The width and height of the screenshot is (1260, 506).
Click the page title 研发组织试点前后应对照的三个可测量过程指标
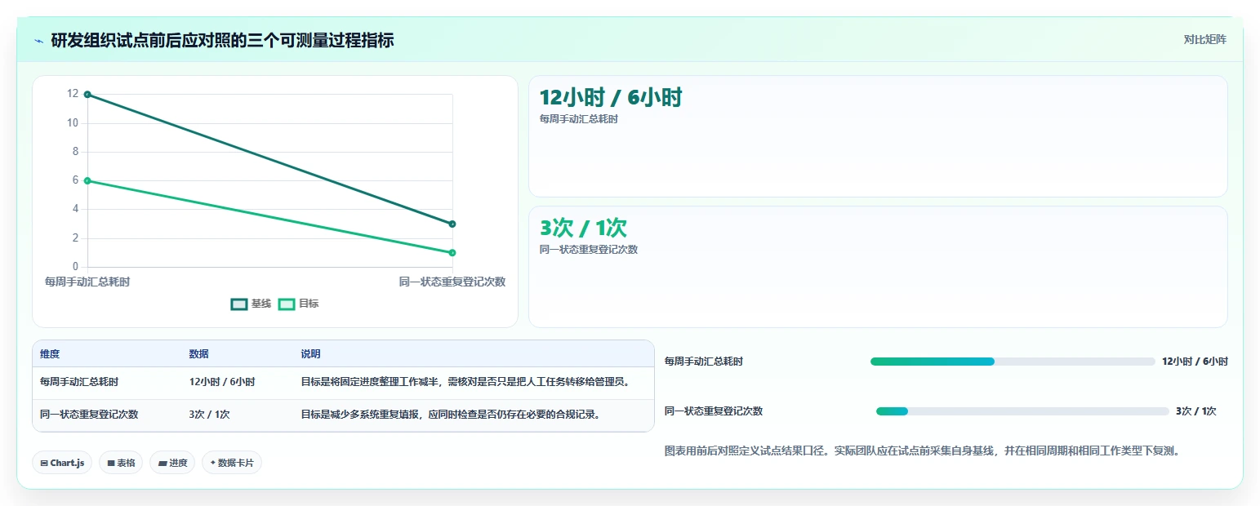coord(222,40)
